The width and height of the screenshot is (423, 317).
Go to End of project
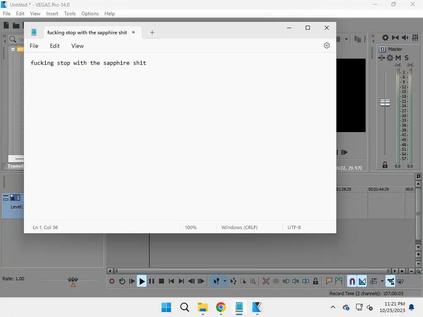pyautogui.click(x=181, y=281)
